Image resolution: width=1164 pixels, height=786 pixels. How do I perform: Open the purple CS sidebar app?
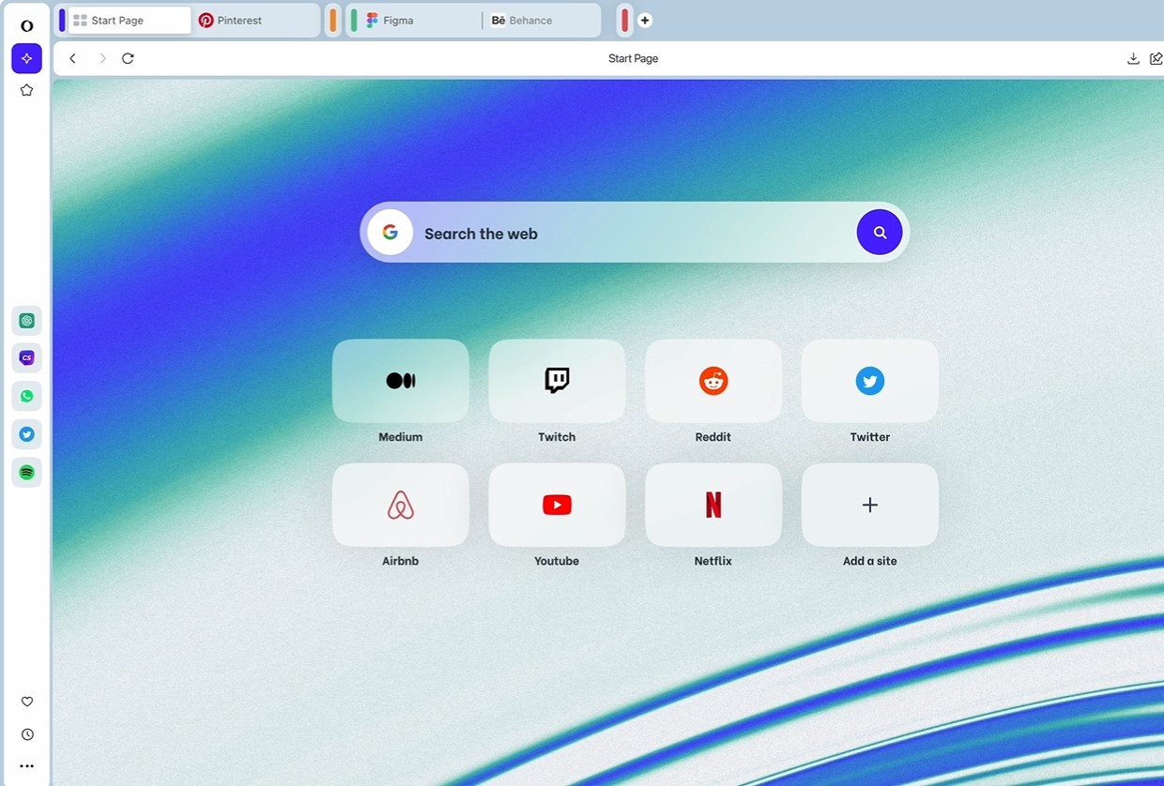[x=26, y=357]
